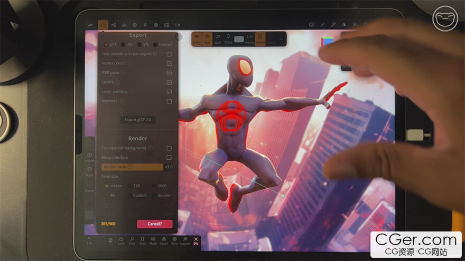Open the Symmetry triangle icon
The image size is (465, 261).
(x=343, y=25)
